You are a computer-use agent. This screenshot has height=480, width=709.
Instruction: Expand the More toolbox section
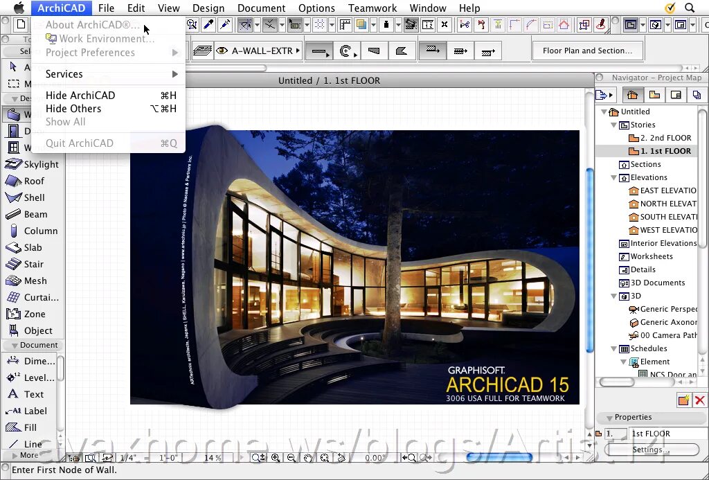[x=15, y=455]
